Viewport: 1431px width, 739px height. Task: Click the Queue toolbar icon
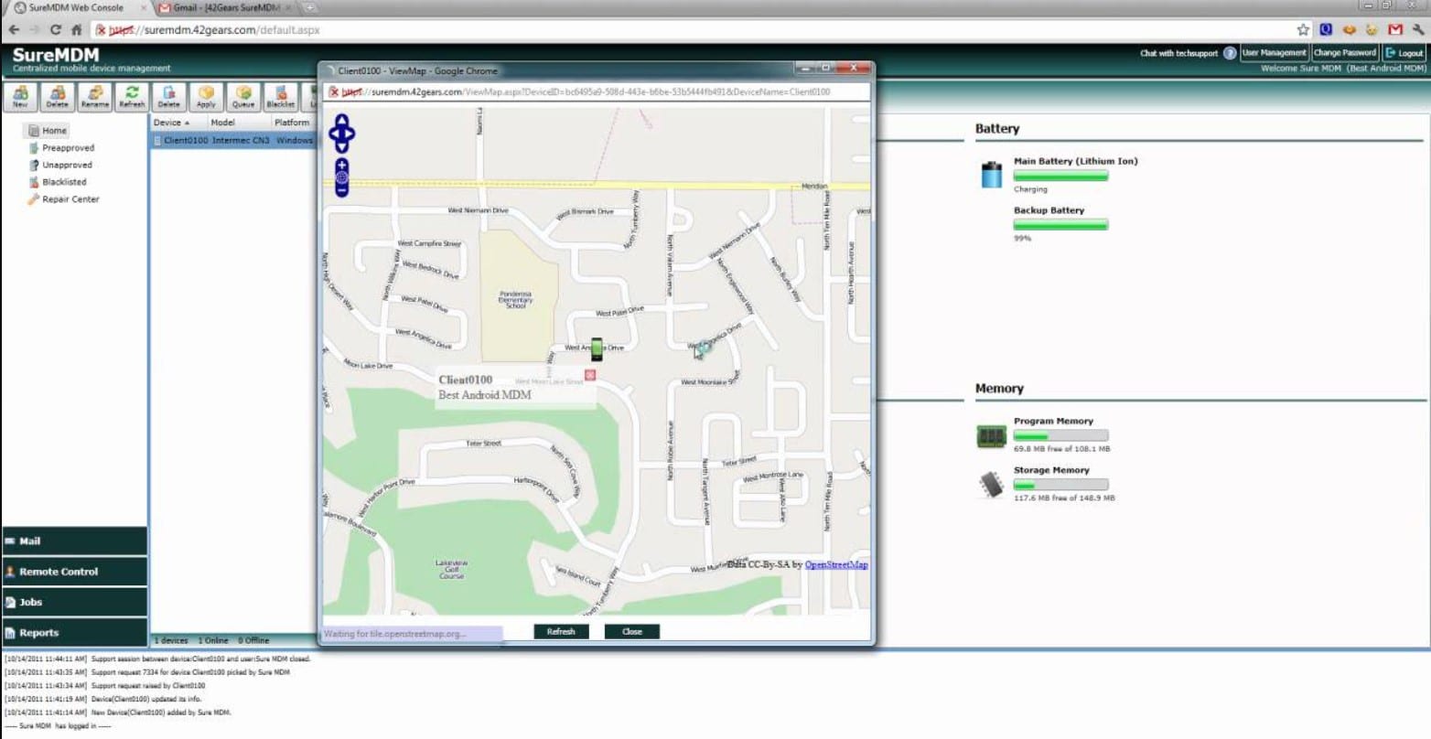pos(243,96)
